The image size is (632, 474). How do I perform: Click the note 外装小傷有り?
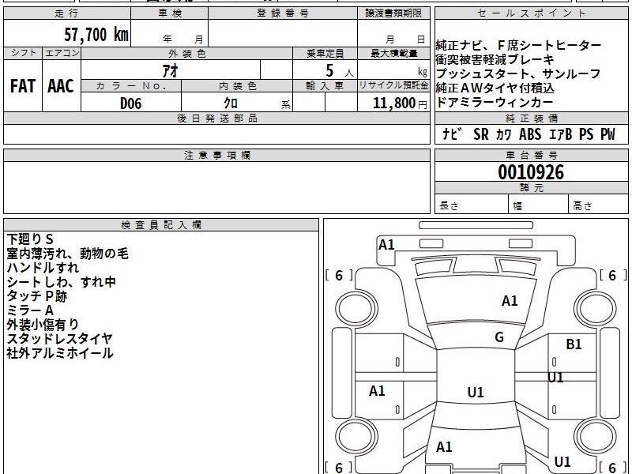43,325
